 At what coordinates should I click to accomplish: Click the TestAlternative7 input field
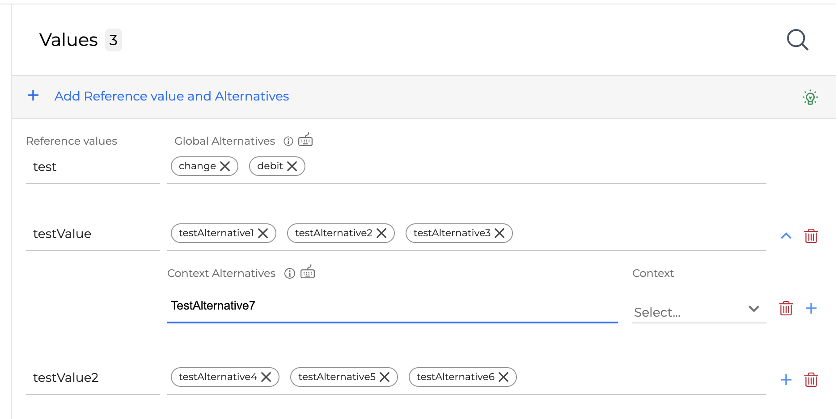pyautogui.click(x=392, y=306)
